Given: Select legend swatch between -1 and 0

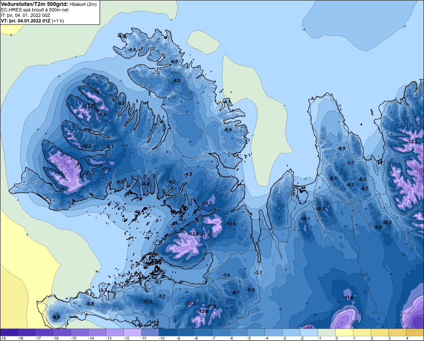Looking at the screenshot, I should click(326, 332).
